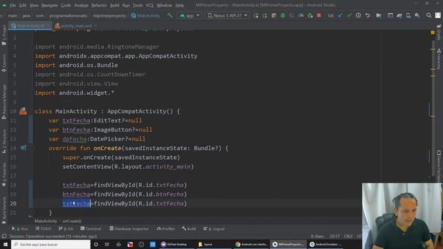
Task: Open the Build tool window
Action: (189, 229)
